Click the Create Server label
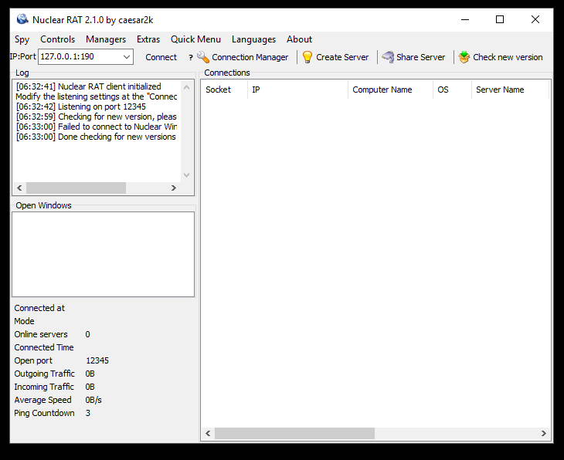This screenshot has height=460, width=564. [342, 57]
